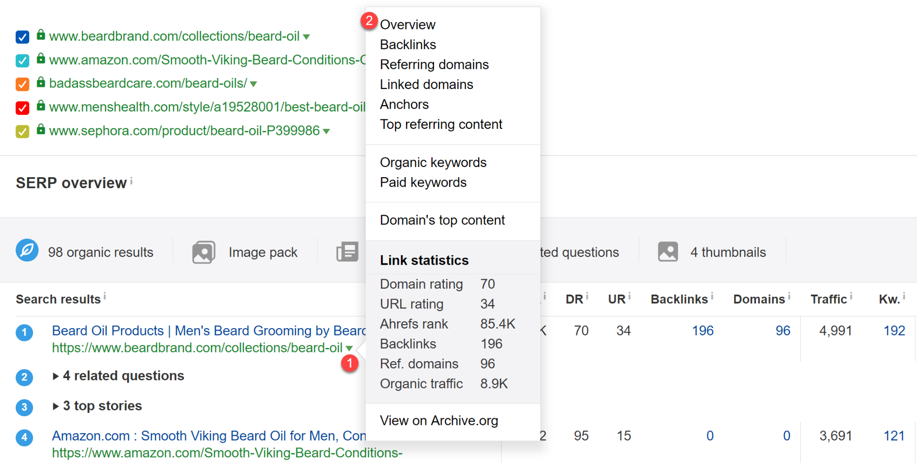Image resolution: width=917 pixels, height=463 pixels.
Task: Click the info icon beside Traffic column
Action: [x=851, y=297]
